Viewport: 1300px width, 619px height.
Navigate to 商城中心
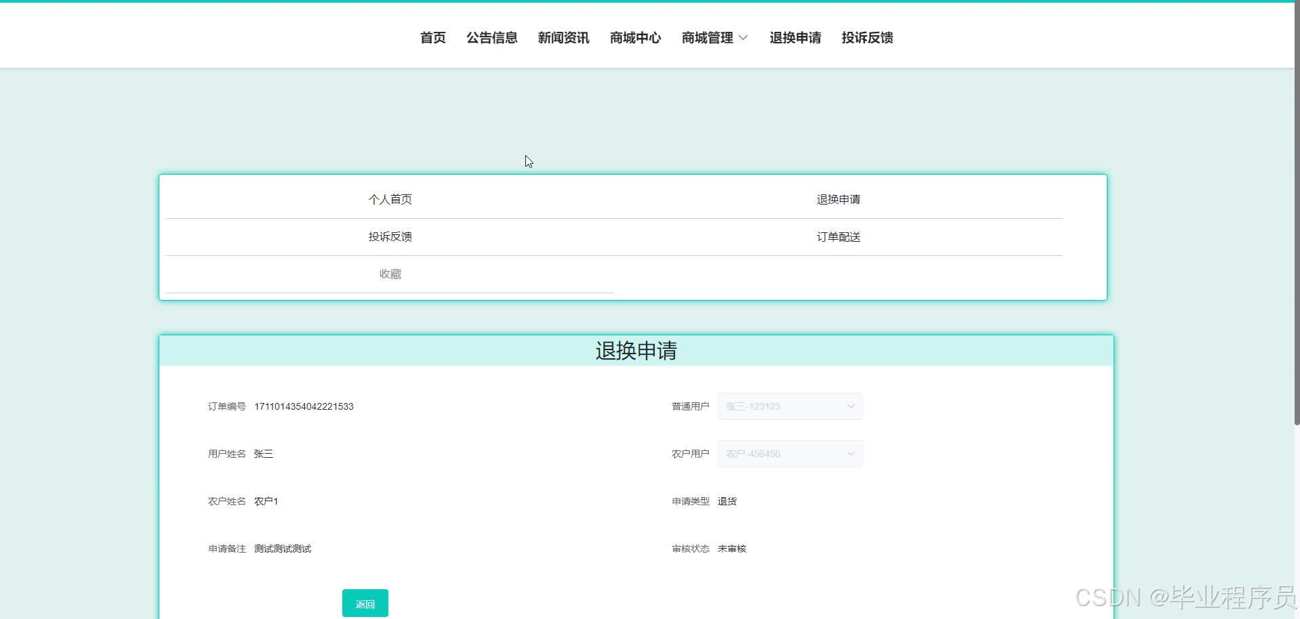coord(634,38)
